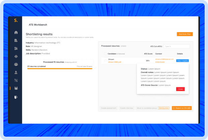This screenshot has width=208, height=140.
Task: Click Create interview button
Action: click(x=126, y=108)
